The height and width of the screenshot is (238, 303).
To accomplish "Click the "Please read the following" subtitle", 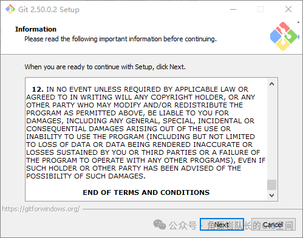I will (120, 39).
